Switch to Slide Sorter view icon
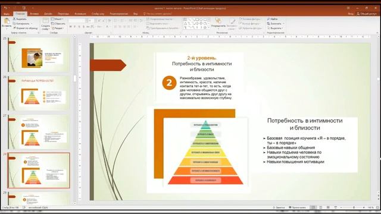This screenshot has width=381, height=214. coord(321,207)
